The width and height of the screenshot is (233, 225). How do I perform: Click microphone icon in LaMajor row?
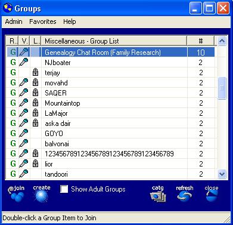[x=24, y=113]
